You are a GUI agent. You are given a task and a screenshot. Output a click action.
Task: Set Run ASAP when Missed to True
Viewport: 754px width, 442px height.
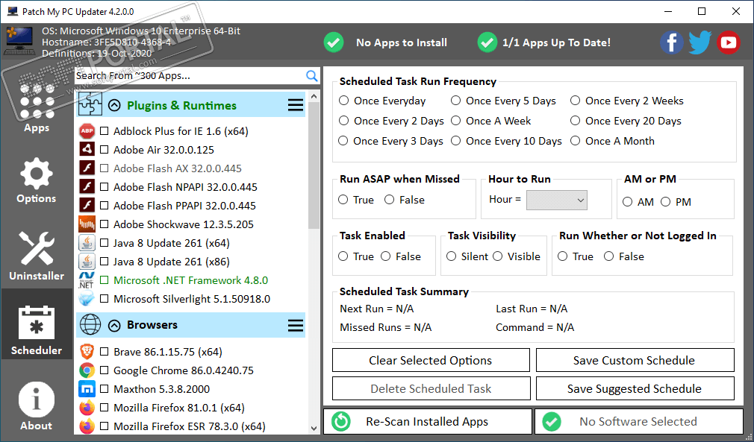tap(343, 200)
